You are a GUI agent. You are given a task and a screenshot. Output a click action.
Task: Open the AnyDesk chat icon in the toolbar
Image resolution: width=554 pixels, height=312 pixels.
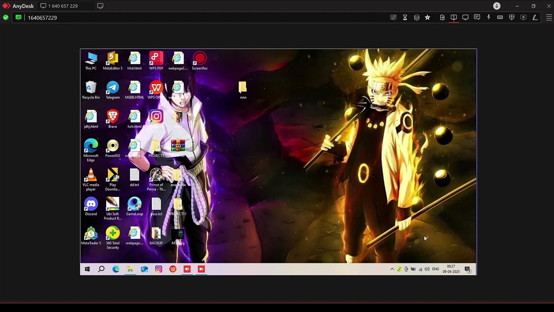477,17
